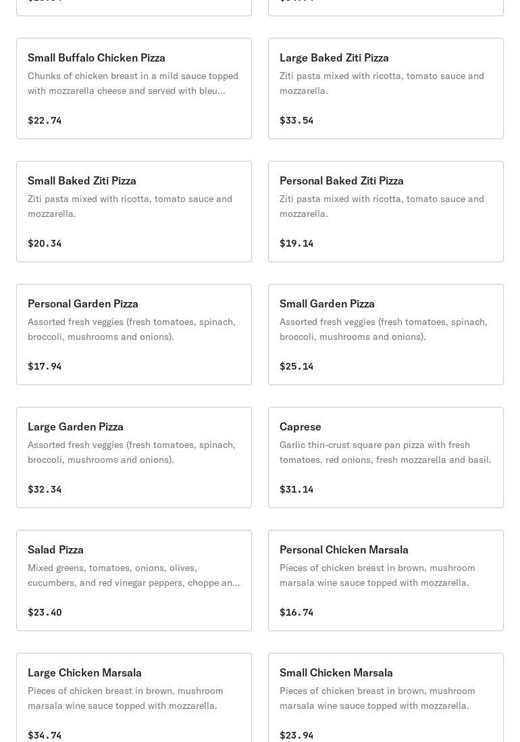Click the $23.40 Salad Pizza price
The height and width of the screenshot is (742, 520).
(x=45, y=612)
